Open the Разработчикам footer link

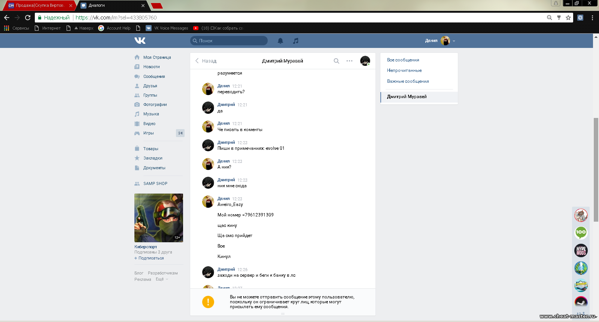(163, 273)
